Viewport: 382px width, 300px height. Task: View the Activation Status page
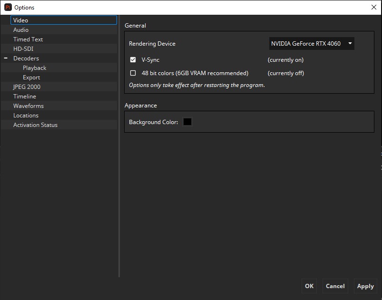pos(35,125)
